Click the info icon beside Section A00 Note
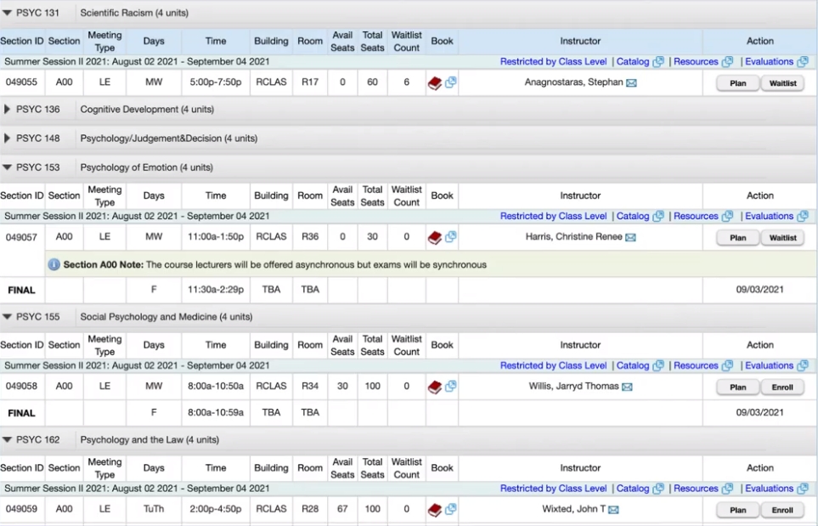The height and width of the screenshot is (526, 818). [54, 264]
